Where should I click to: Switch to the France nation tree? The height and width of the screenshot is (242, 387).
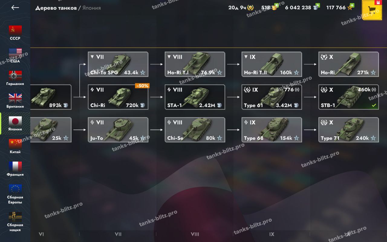click(x=15, y=169)
